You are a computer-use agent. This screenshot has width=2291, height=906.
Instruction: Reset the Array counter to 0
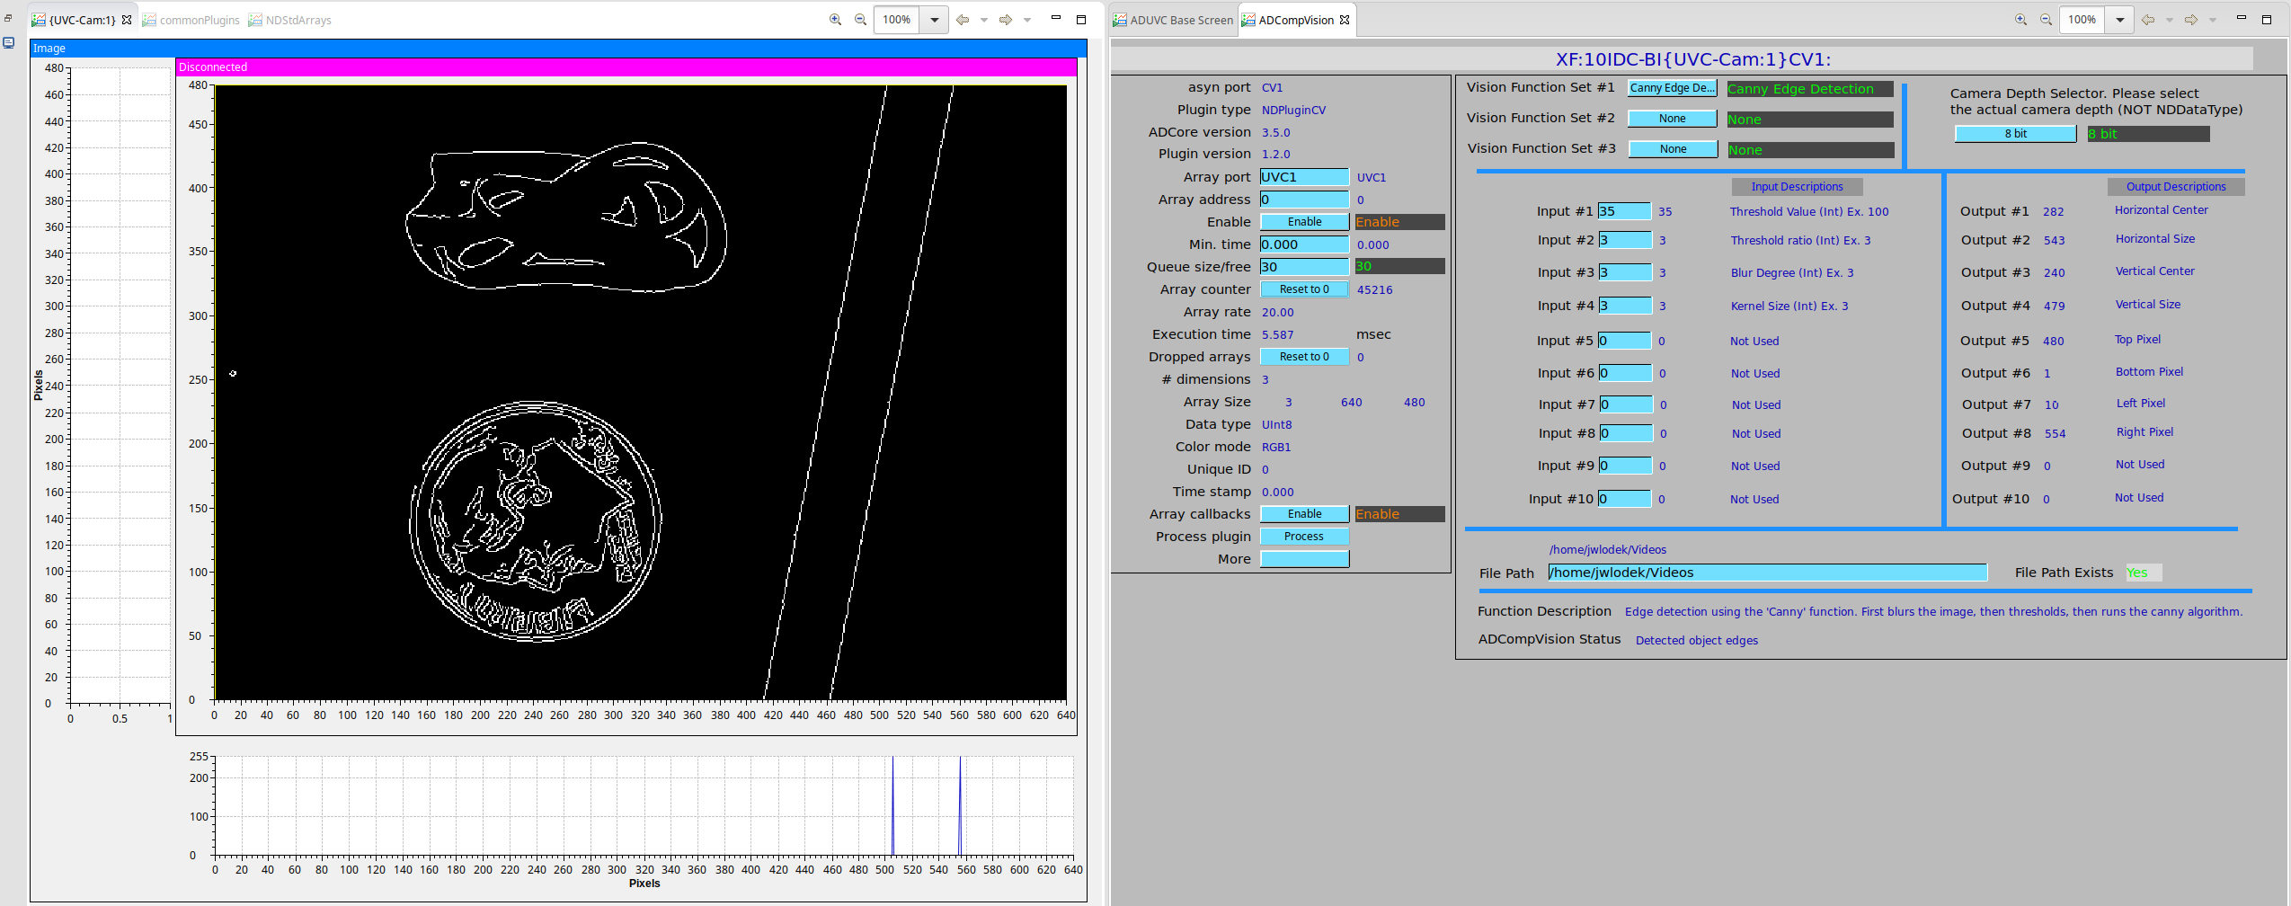(x=1304, y=289)
